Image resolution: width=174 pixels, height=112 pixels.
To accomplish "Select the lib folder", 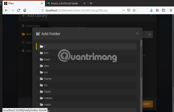I will tap(86, 85).
